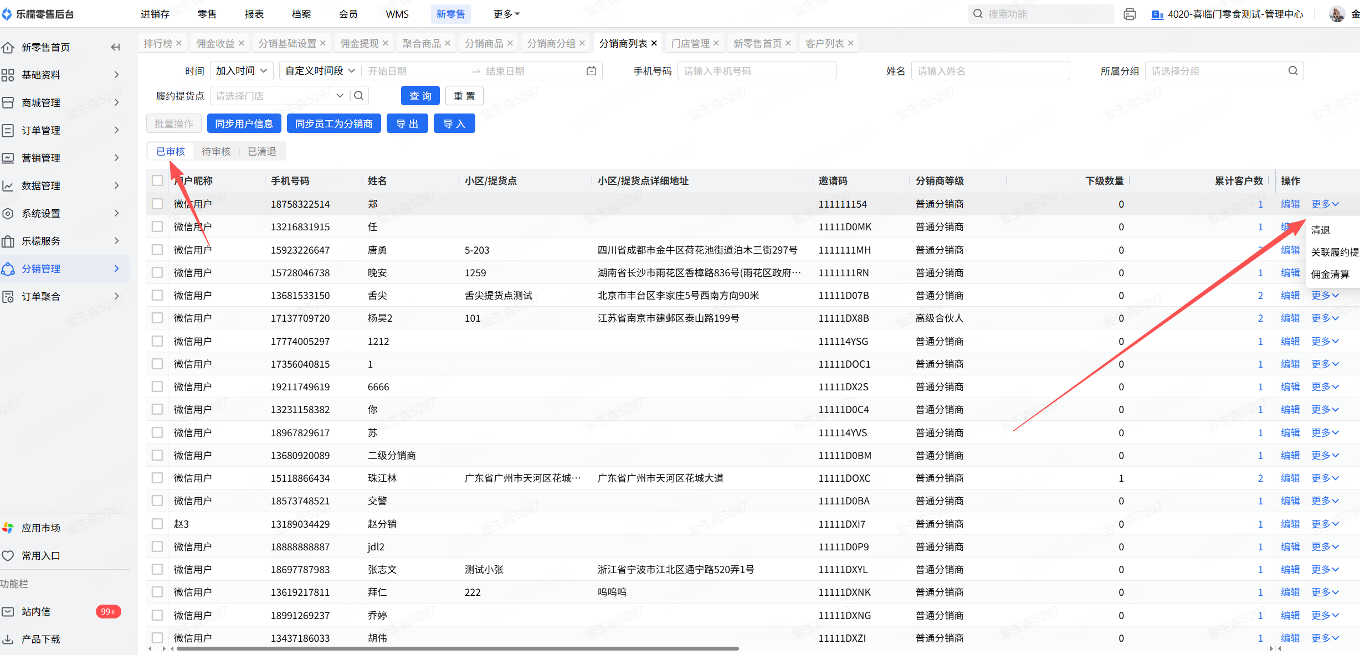This screenshot has height=655, width=1360.
Task: Collapse sidebar using the arrow icon
Action: point(115,47)
